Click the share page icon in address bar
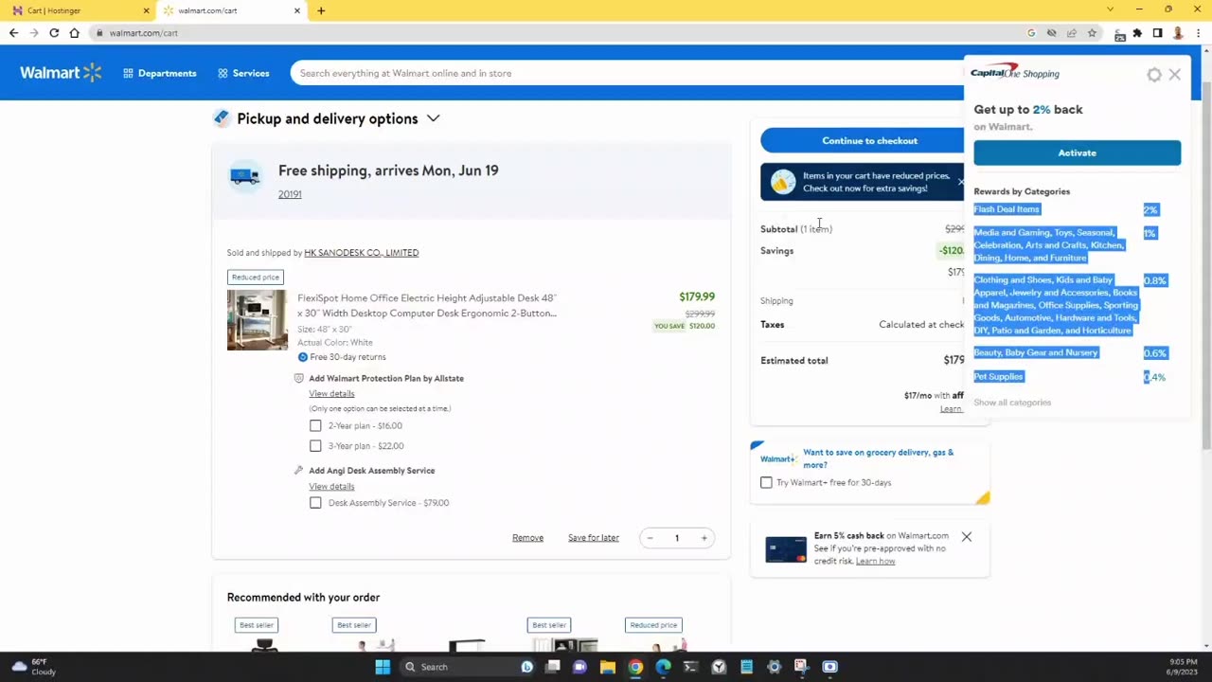Screen dimensions: 1212x682 click(x=1072, y=33)
